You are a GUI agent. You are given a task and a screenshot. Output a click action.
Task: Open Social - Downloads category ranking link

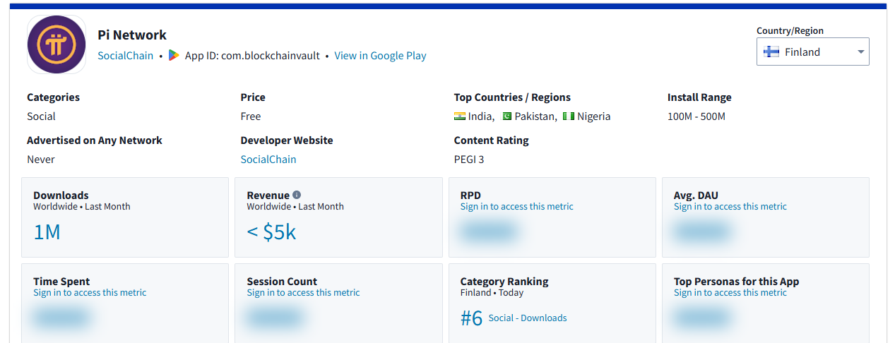pyautogui.click(x=528, y=318)
